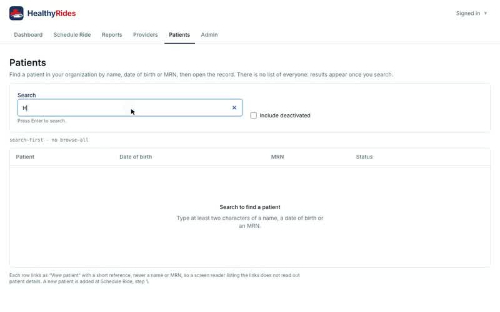500x312 pixels.
Task: Navigate to the Admin tab
Action: pyautogui.click(x=209, y=35)
